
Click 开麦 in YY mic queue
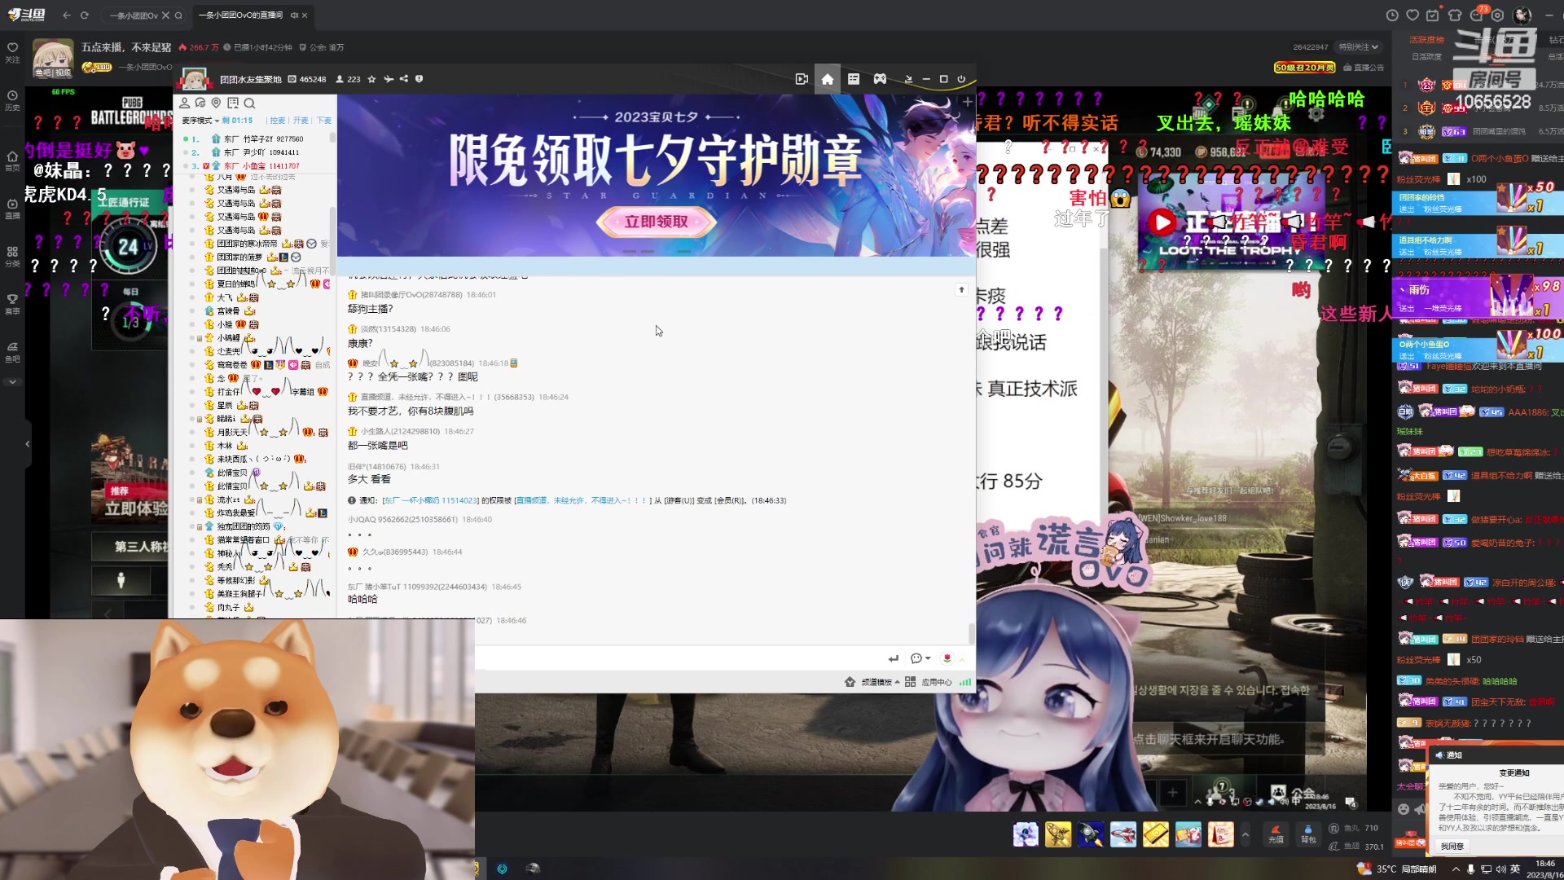(301, 120)
